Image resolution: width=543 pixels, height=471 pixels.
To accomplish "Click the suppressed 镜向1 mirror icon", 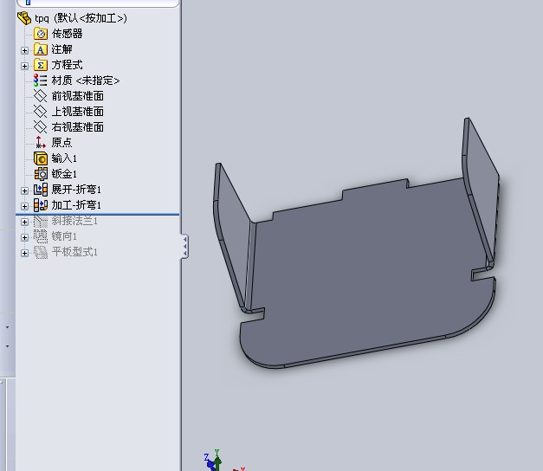I will coord(41,236).
